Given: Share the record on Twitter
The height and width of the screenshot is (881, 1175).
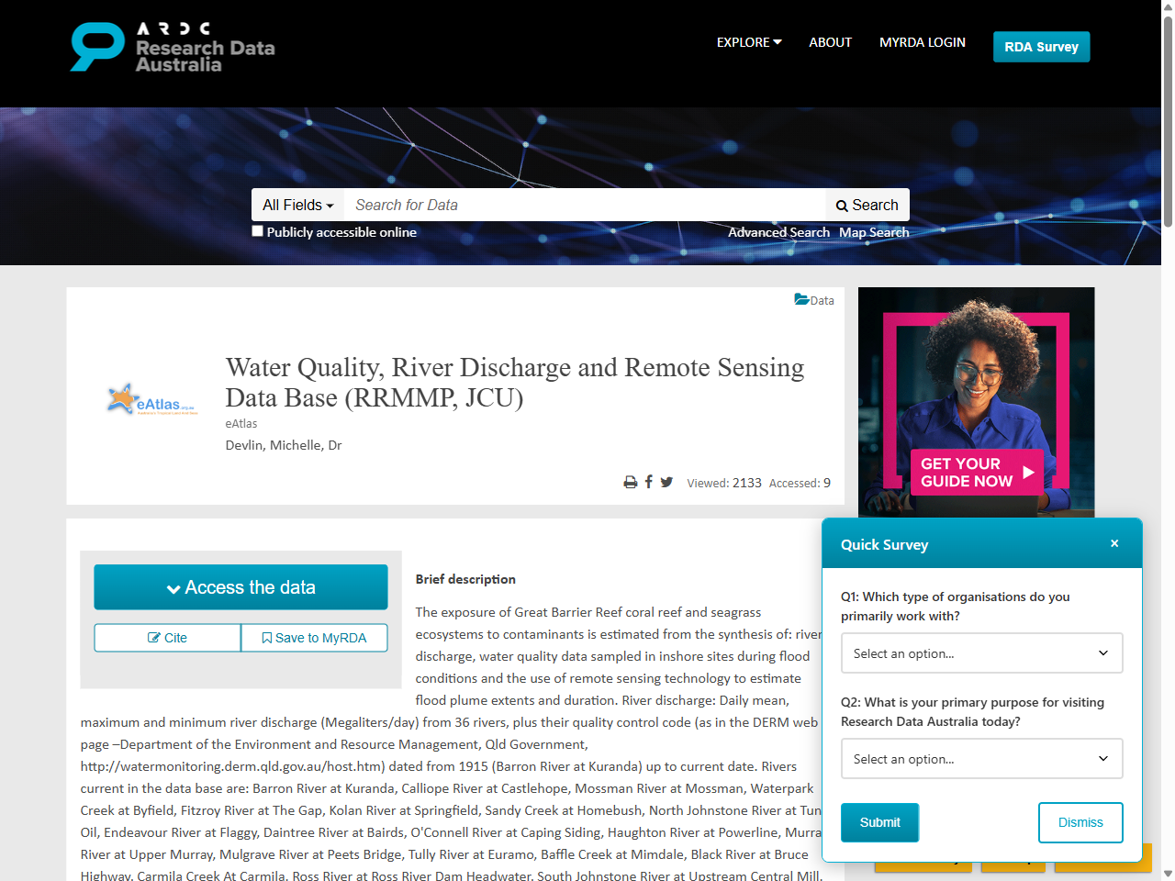Looking at the screenshot, I should [666, 481].
